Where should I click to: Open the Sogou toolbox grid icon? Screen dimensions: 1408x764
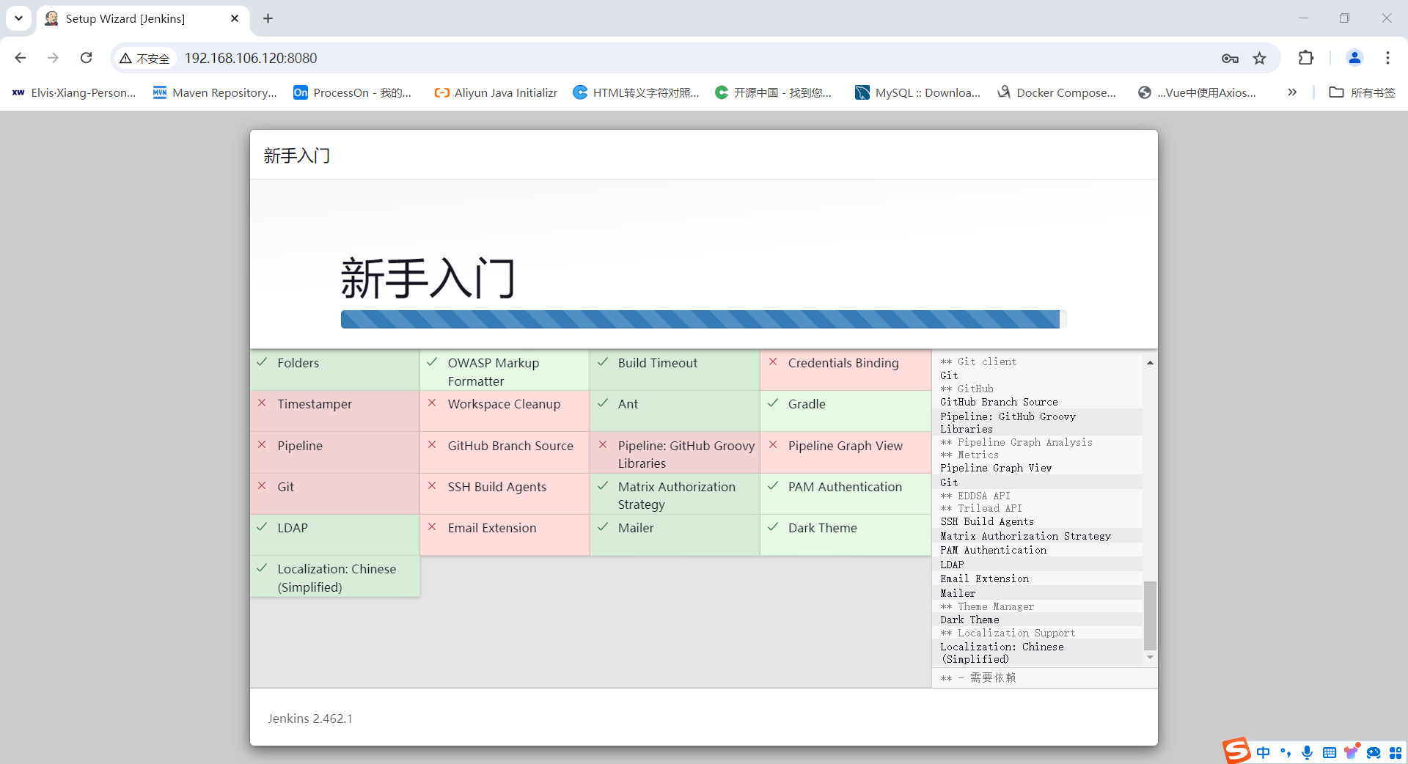tap(1396, 752)
